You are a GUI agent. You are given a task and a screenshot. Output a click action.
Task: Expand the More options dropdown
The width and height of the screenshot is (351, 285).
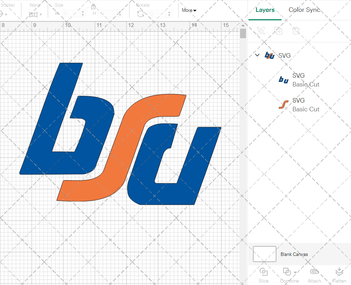pyautogui.click(x=188, y=10)
